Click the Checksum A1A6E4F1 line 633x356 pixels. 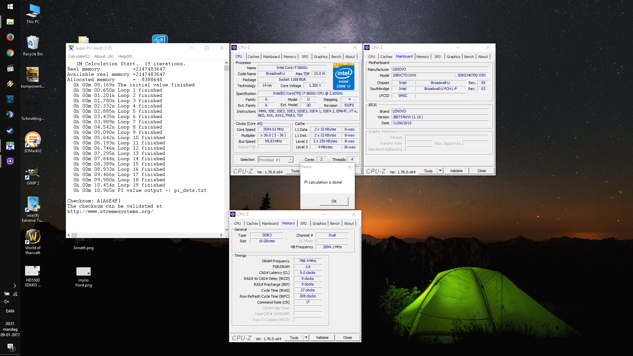tap(94, 201)
